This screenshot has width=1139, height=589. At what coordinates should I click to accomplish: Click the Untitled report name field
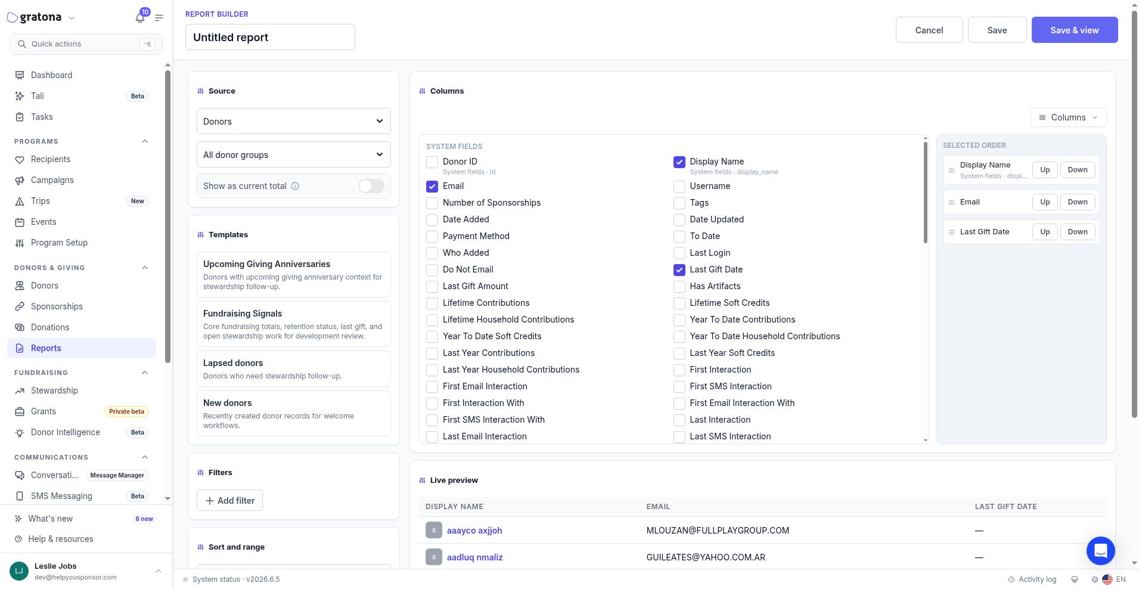[270, 37]
